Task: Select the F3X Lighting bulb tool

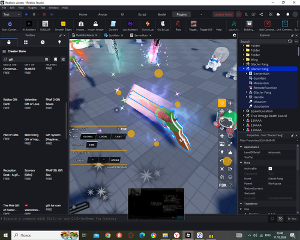Action: click(x=222, y=152)
